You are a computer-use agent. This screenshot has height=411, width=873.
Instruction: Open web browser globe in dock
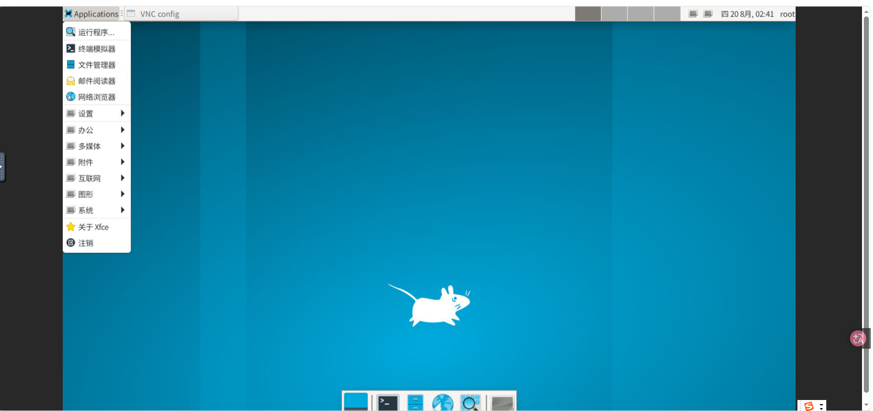442,403
